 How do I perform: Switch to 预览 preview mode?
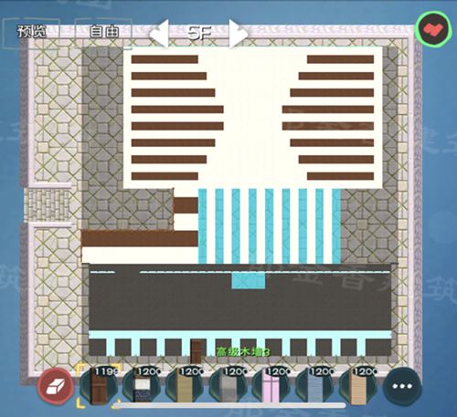pos(32,31)
